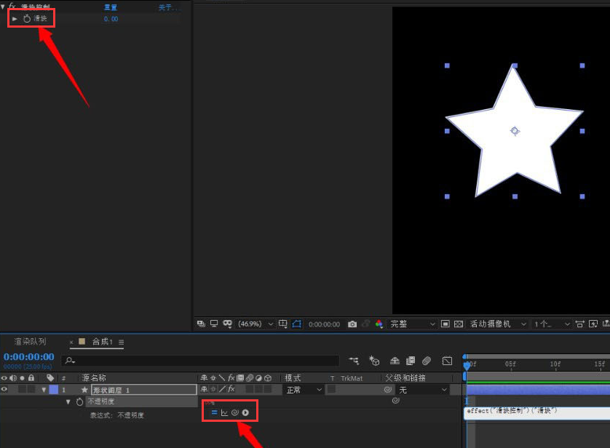Click the label tag column header icon
610x448 pixels.
pos(50,377)
